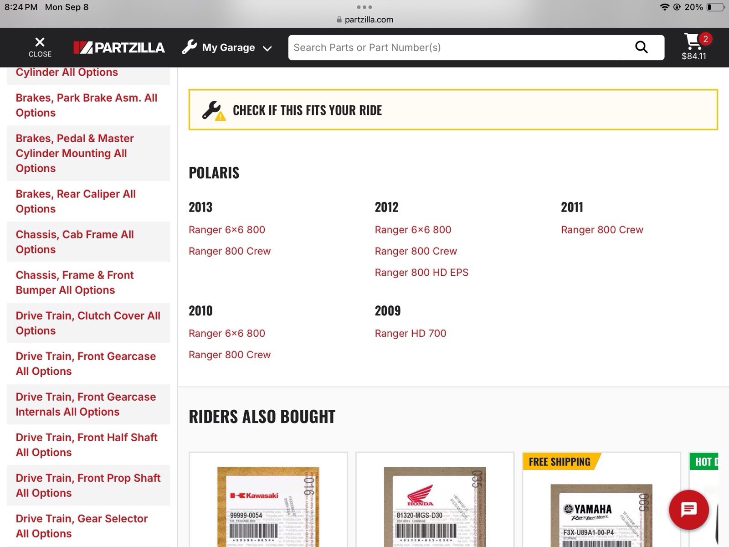
Task: Open 2011 Ranger 800 Crew link
Action: pos(602,230)
